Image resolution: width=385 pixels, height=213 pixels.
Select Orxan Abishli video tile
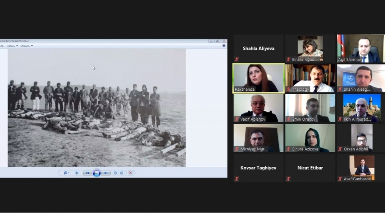(x=361, y=138)
